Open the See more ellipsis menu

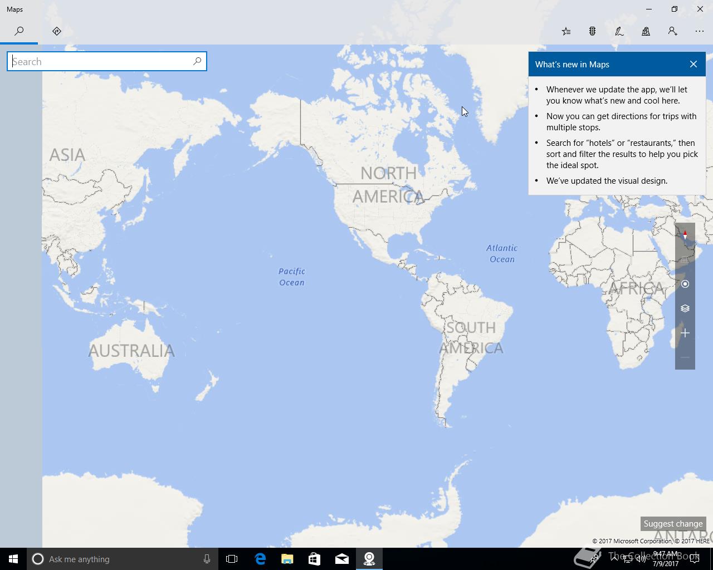[x=700, y=31]
